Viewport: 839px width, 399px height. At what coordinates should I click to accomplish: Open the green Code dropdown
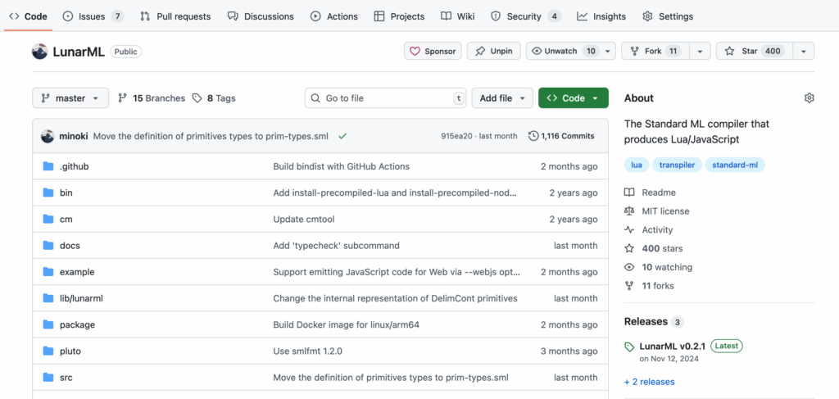click(573, 98)
